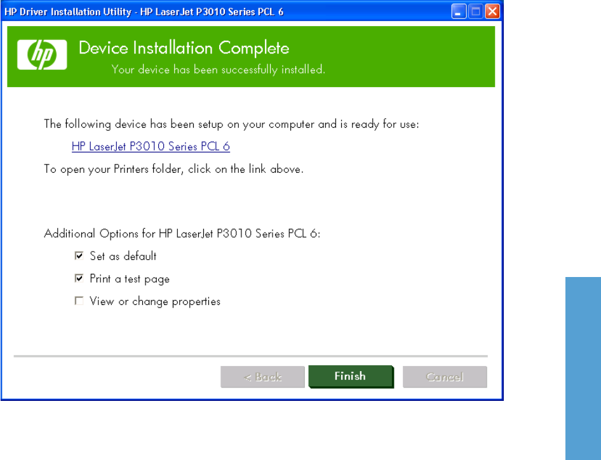Minimize the HP Driver Installation Utility window
Viewport: 601px width, 460px height.
point(459,11)
